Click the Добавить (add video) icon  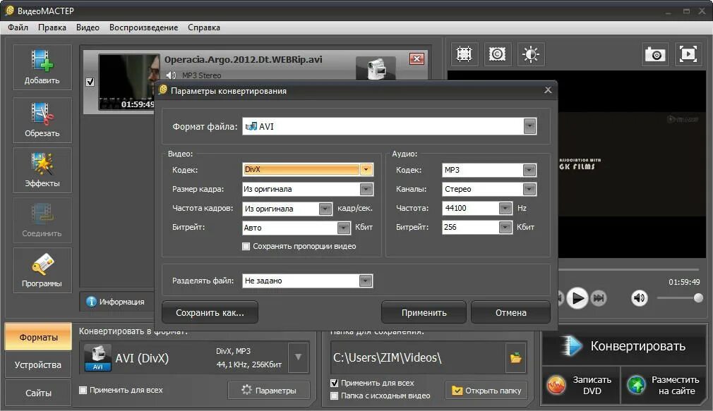point(42,61)
